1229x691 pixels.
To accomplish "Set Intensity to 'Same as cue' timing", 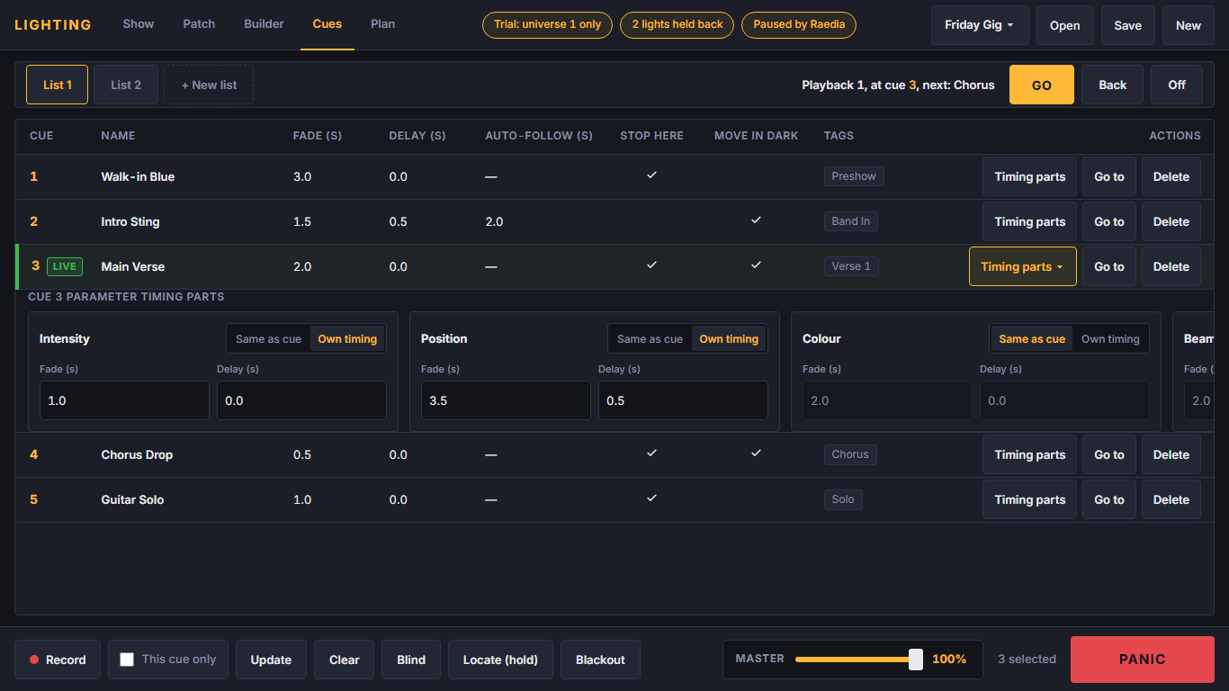I will point(268,339).
